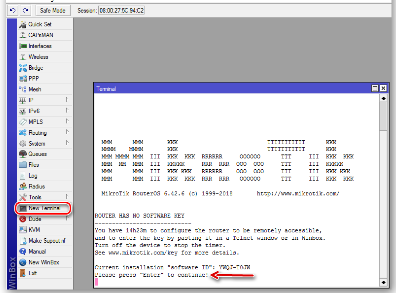Expand the MPLS submenu arrow
Image resolution: width=396 pixels, height=293 pixels.
pos(67,121)
